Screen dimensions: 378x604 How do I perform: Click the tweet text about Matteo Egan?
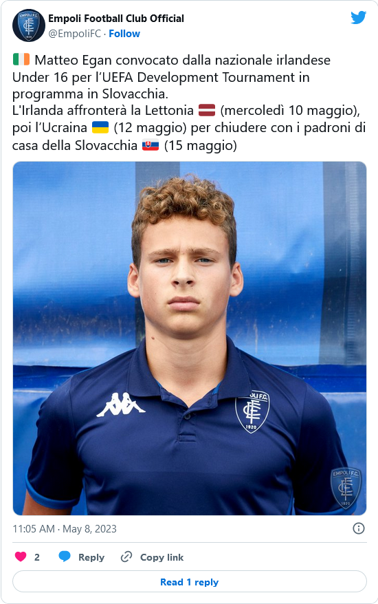coord(189,103)
